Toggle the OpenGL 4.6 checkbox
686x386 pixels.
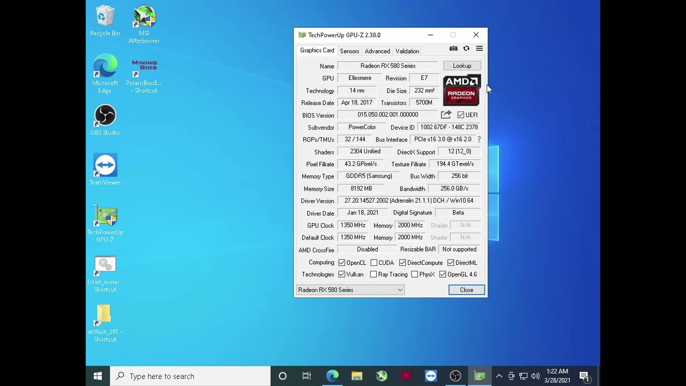pos(443,274)
